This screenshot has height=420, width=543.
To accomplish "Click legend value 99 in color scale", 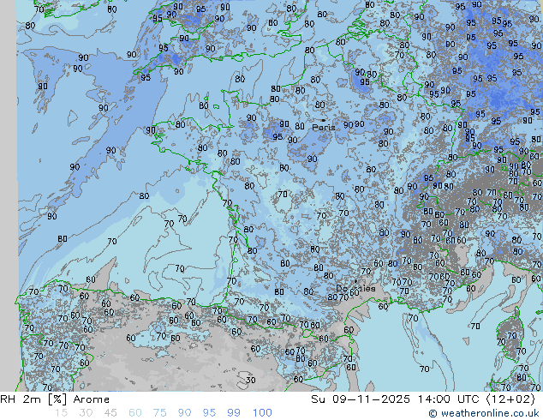I will 234,413.
